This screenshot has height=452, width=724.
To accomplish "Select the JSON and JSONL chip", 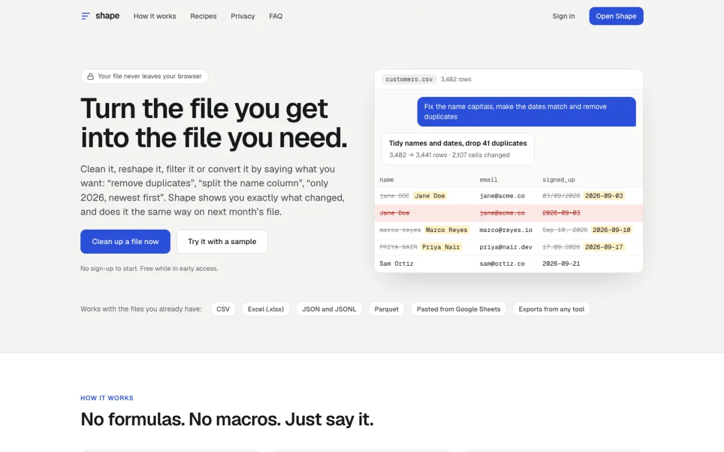I will pyautogui.click(x=329, y=309).
